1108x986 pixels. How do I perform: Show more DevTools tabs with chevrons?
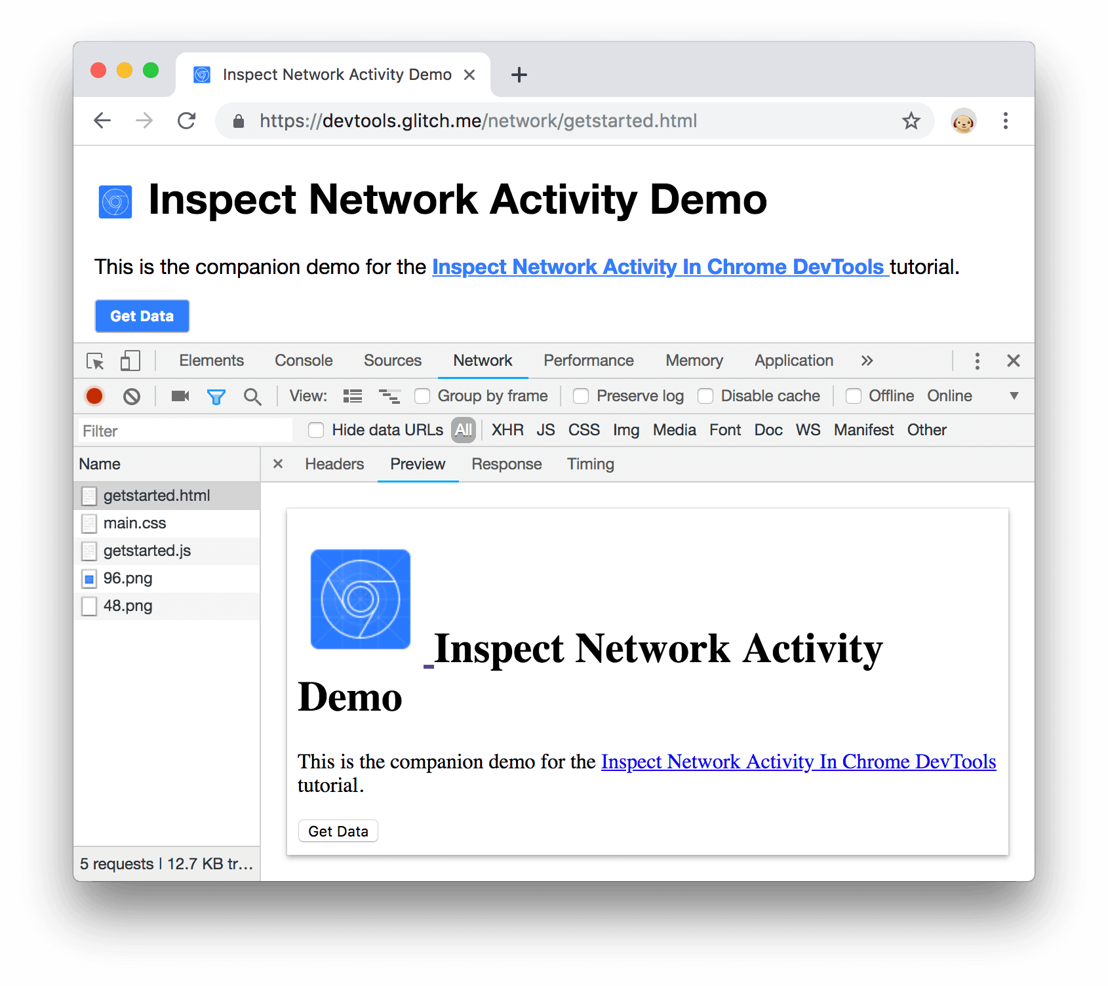tap(867, 361)
